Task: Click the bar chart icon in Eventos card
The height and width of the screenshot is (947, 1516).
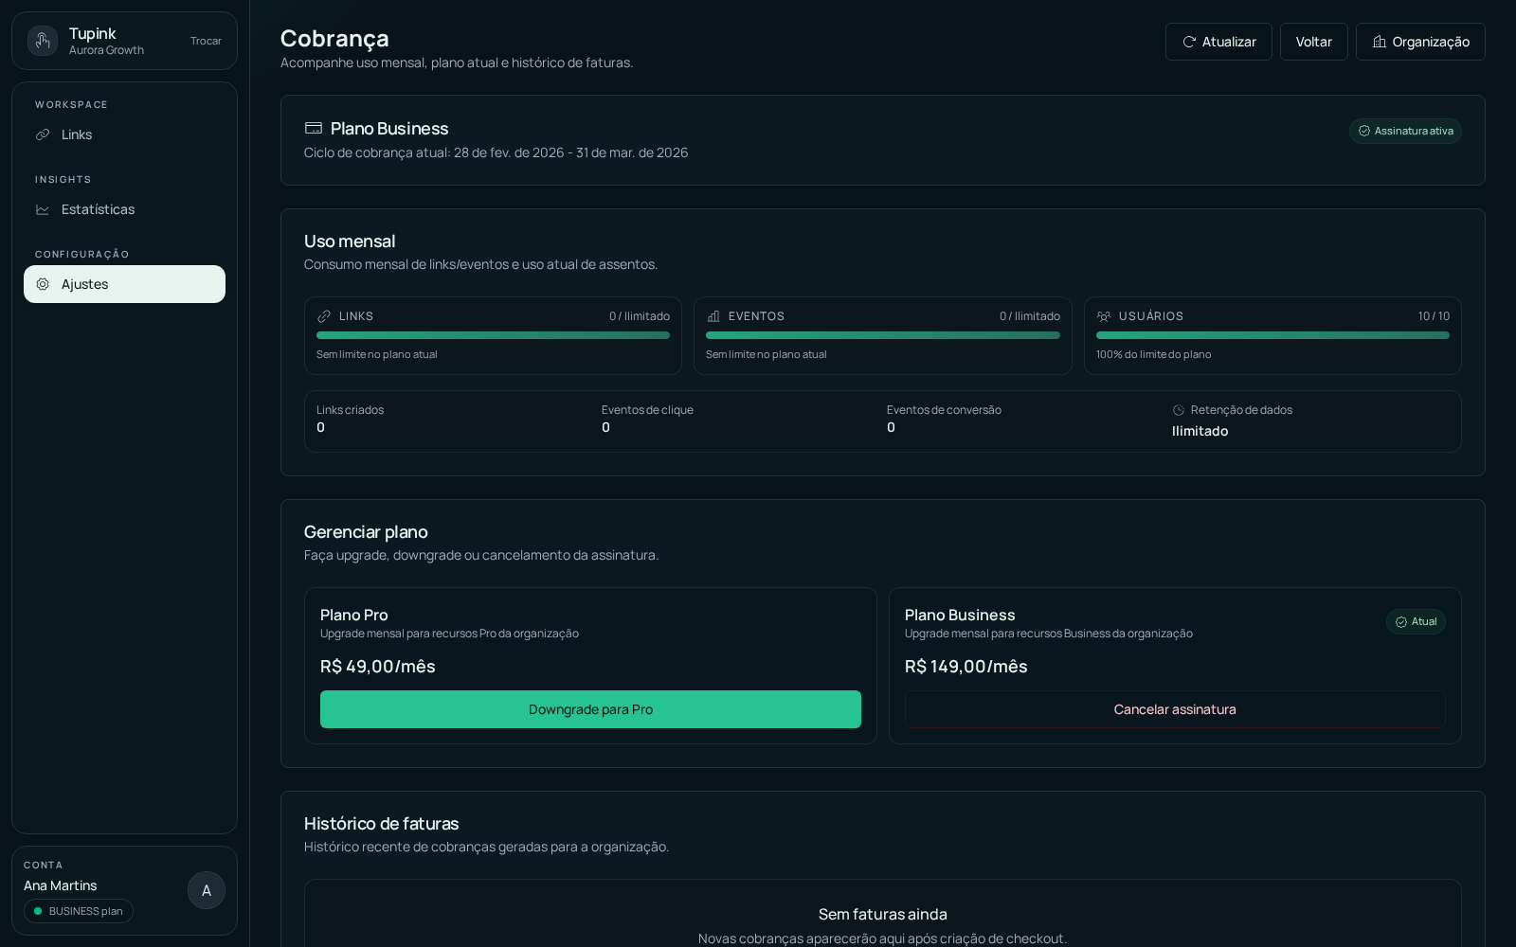Action: pyautogui.click(x=713, y=316)
